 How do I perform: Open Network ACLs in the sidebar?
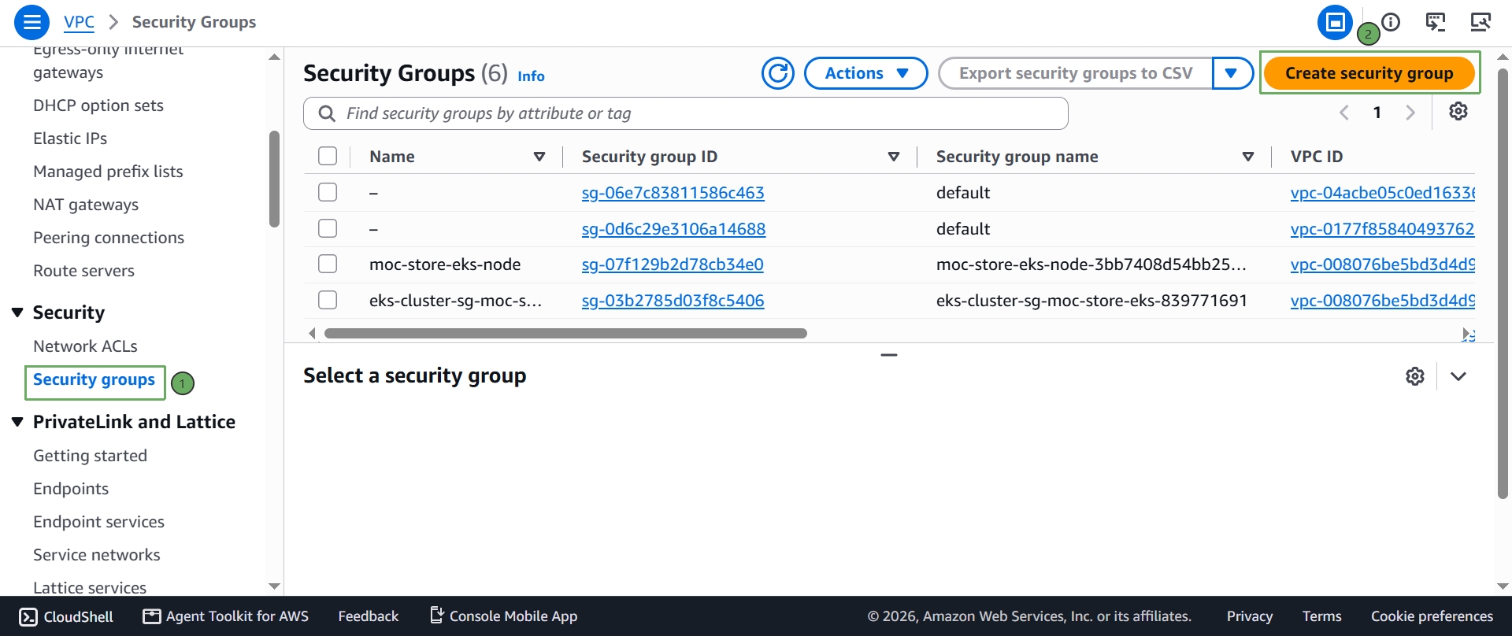tap(85, 346)
